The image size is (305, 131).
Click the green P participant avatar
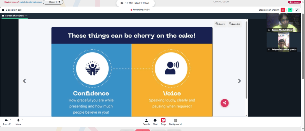click(290, 10)
